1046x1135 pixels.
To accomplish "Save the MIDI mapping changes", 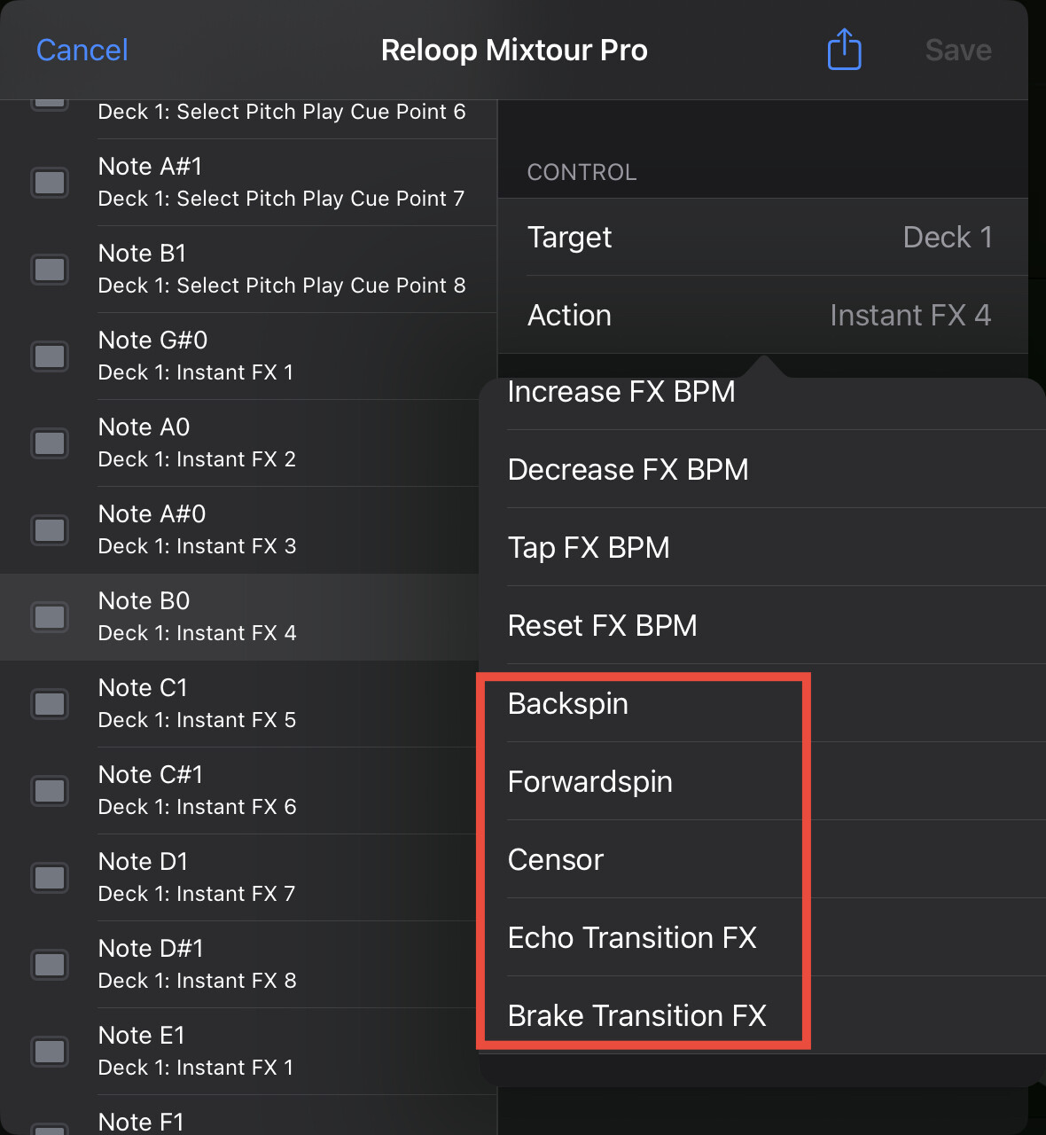I will 958,50.
